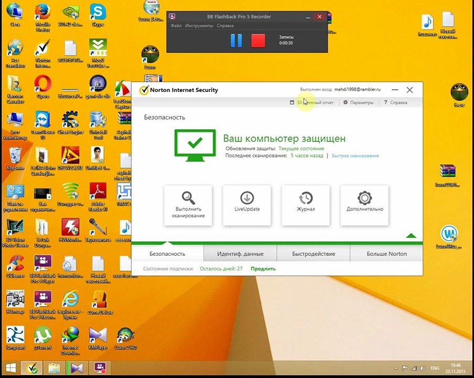The width and height of the screenshot is (474, 378).
Task: Select the Internet Download Manager desktop icon
Action: click(x=70, y=341)
